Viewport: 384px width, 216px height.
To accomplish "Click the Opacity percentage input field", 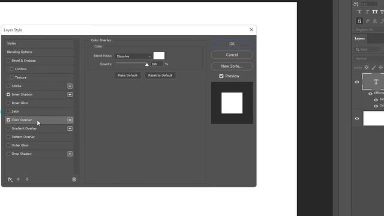I will (x=157, y=64).
